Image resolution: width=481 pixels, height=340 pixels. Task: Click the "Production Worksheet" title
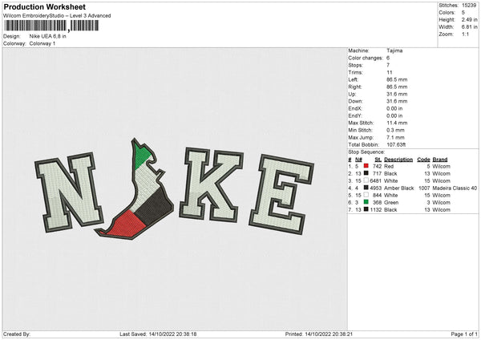(x=44, y=6)
